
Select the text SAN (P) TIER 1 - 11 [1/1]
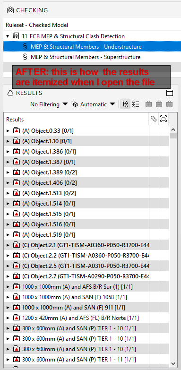tap(106, 360)
